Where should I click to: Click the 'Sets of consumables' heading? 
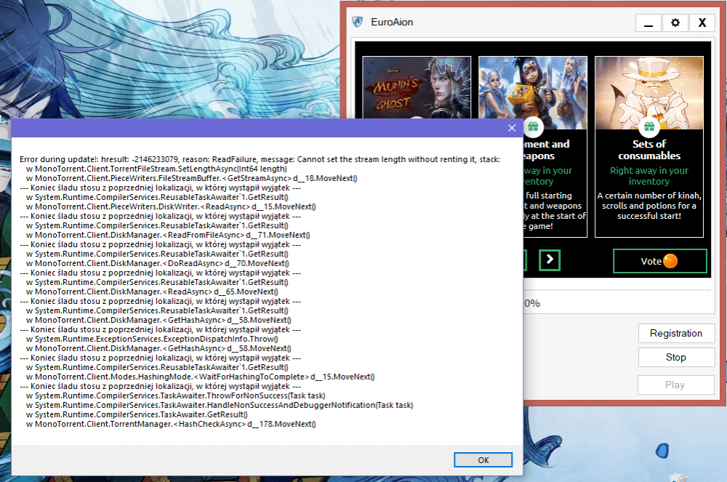click(x=649, y=150)
